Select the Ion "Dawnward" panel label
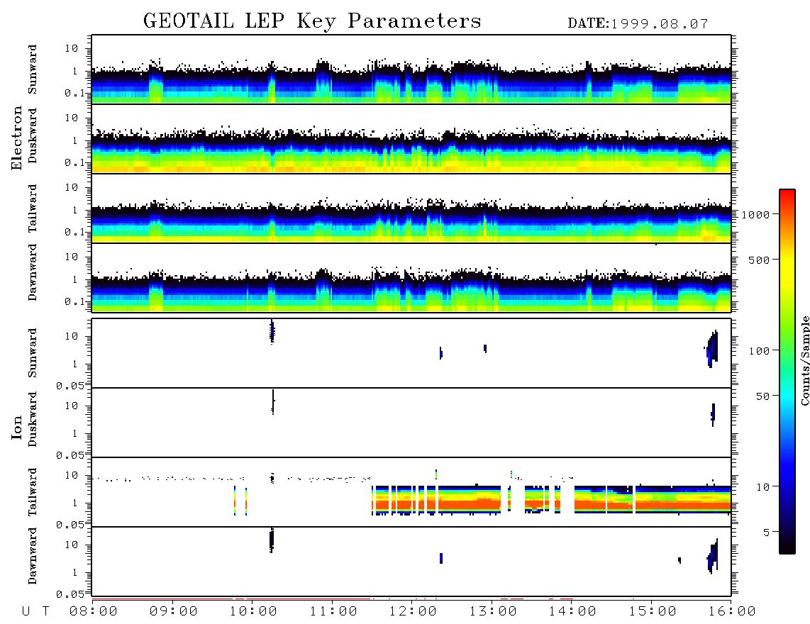810x624 pixels. (33, 556)
